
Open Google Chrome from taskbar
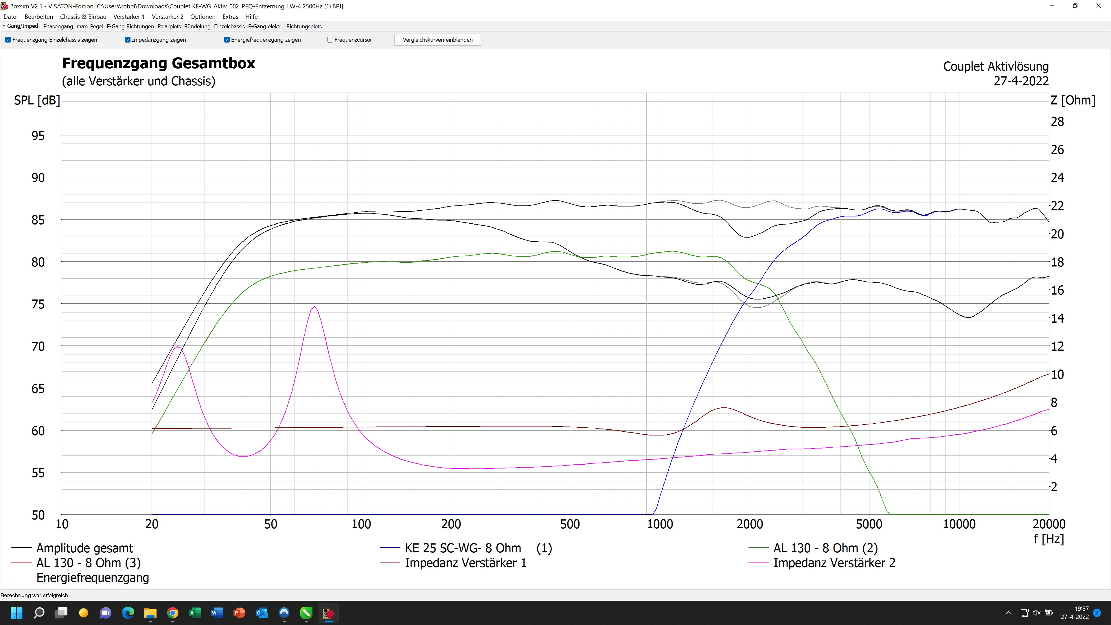click(172, 613)
